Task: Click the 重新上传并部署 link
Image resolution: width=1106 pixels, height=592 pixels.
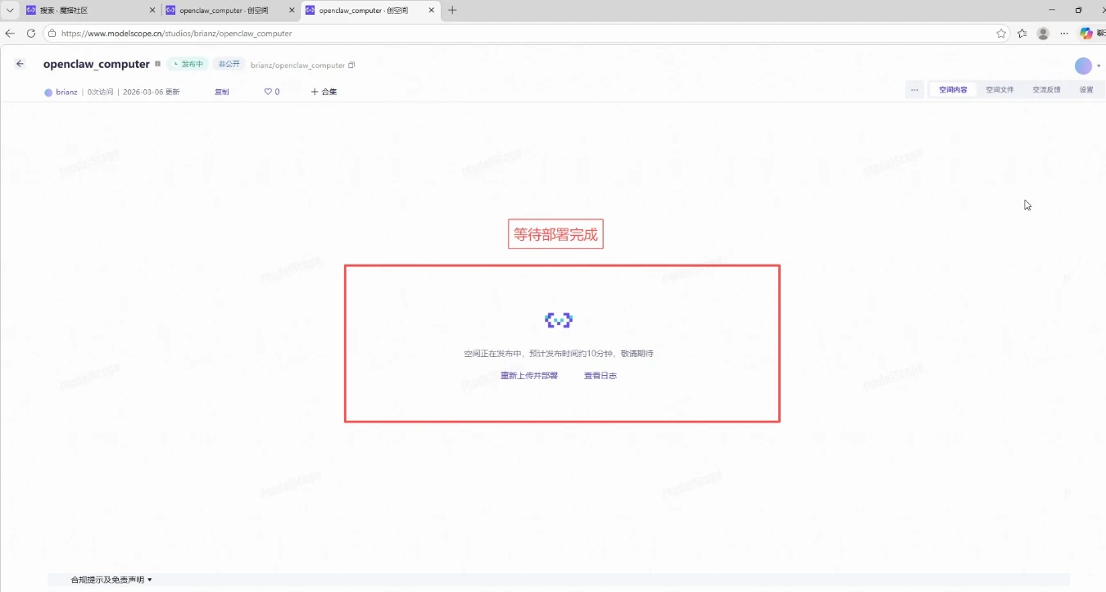Action: tap(528, 375)
